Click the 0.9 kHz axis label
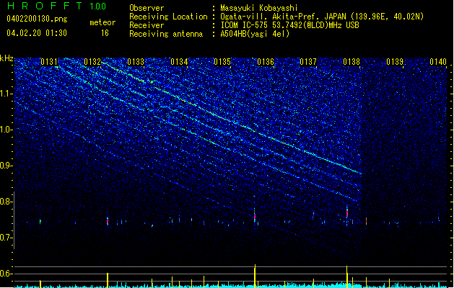454x288 pixels. [x=6, y=166]
